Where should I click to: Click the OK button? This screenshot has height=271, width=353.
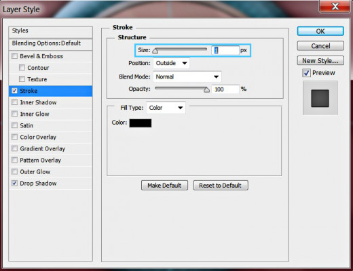point(320,31)
